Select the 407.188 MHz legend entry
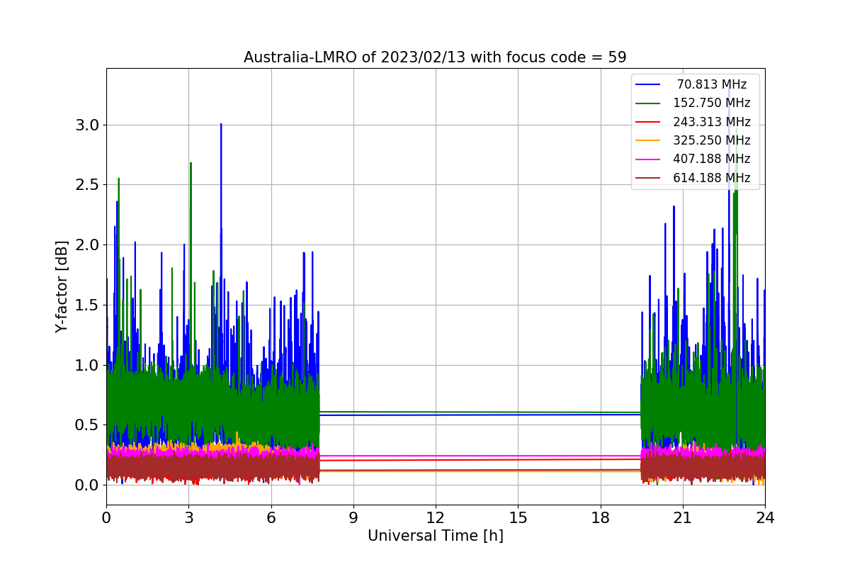 [693, 159]
